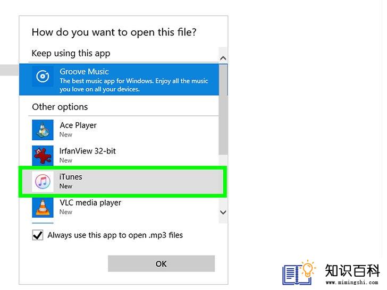Viewport: 387px width, 290px height.
Task: Click the app list scrollbar thumb
Action: [223, 109]
